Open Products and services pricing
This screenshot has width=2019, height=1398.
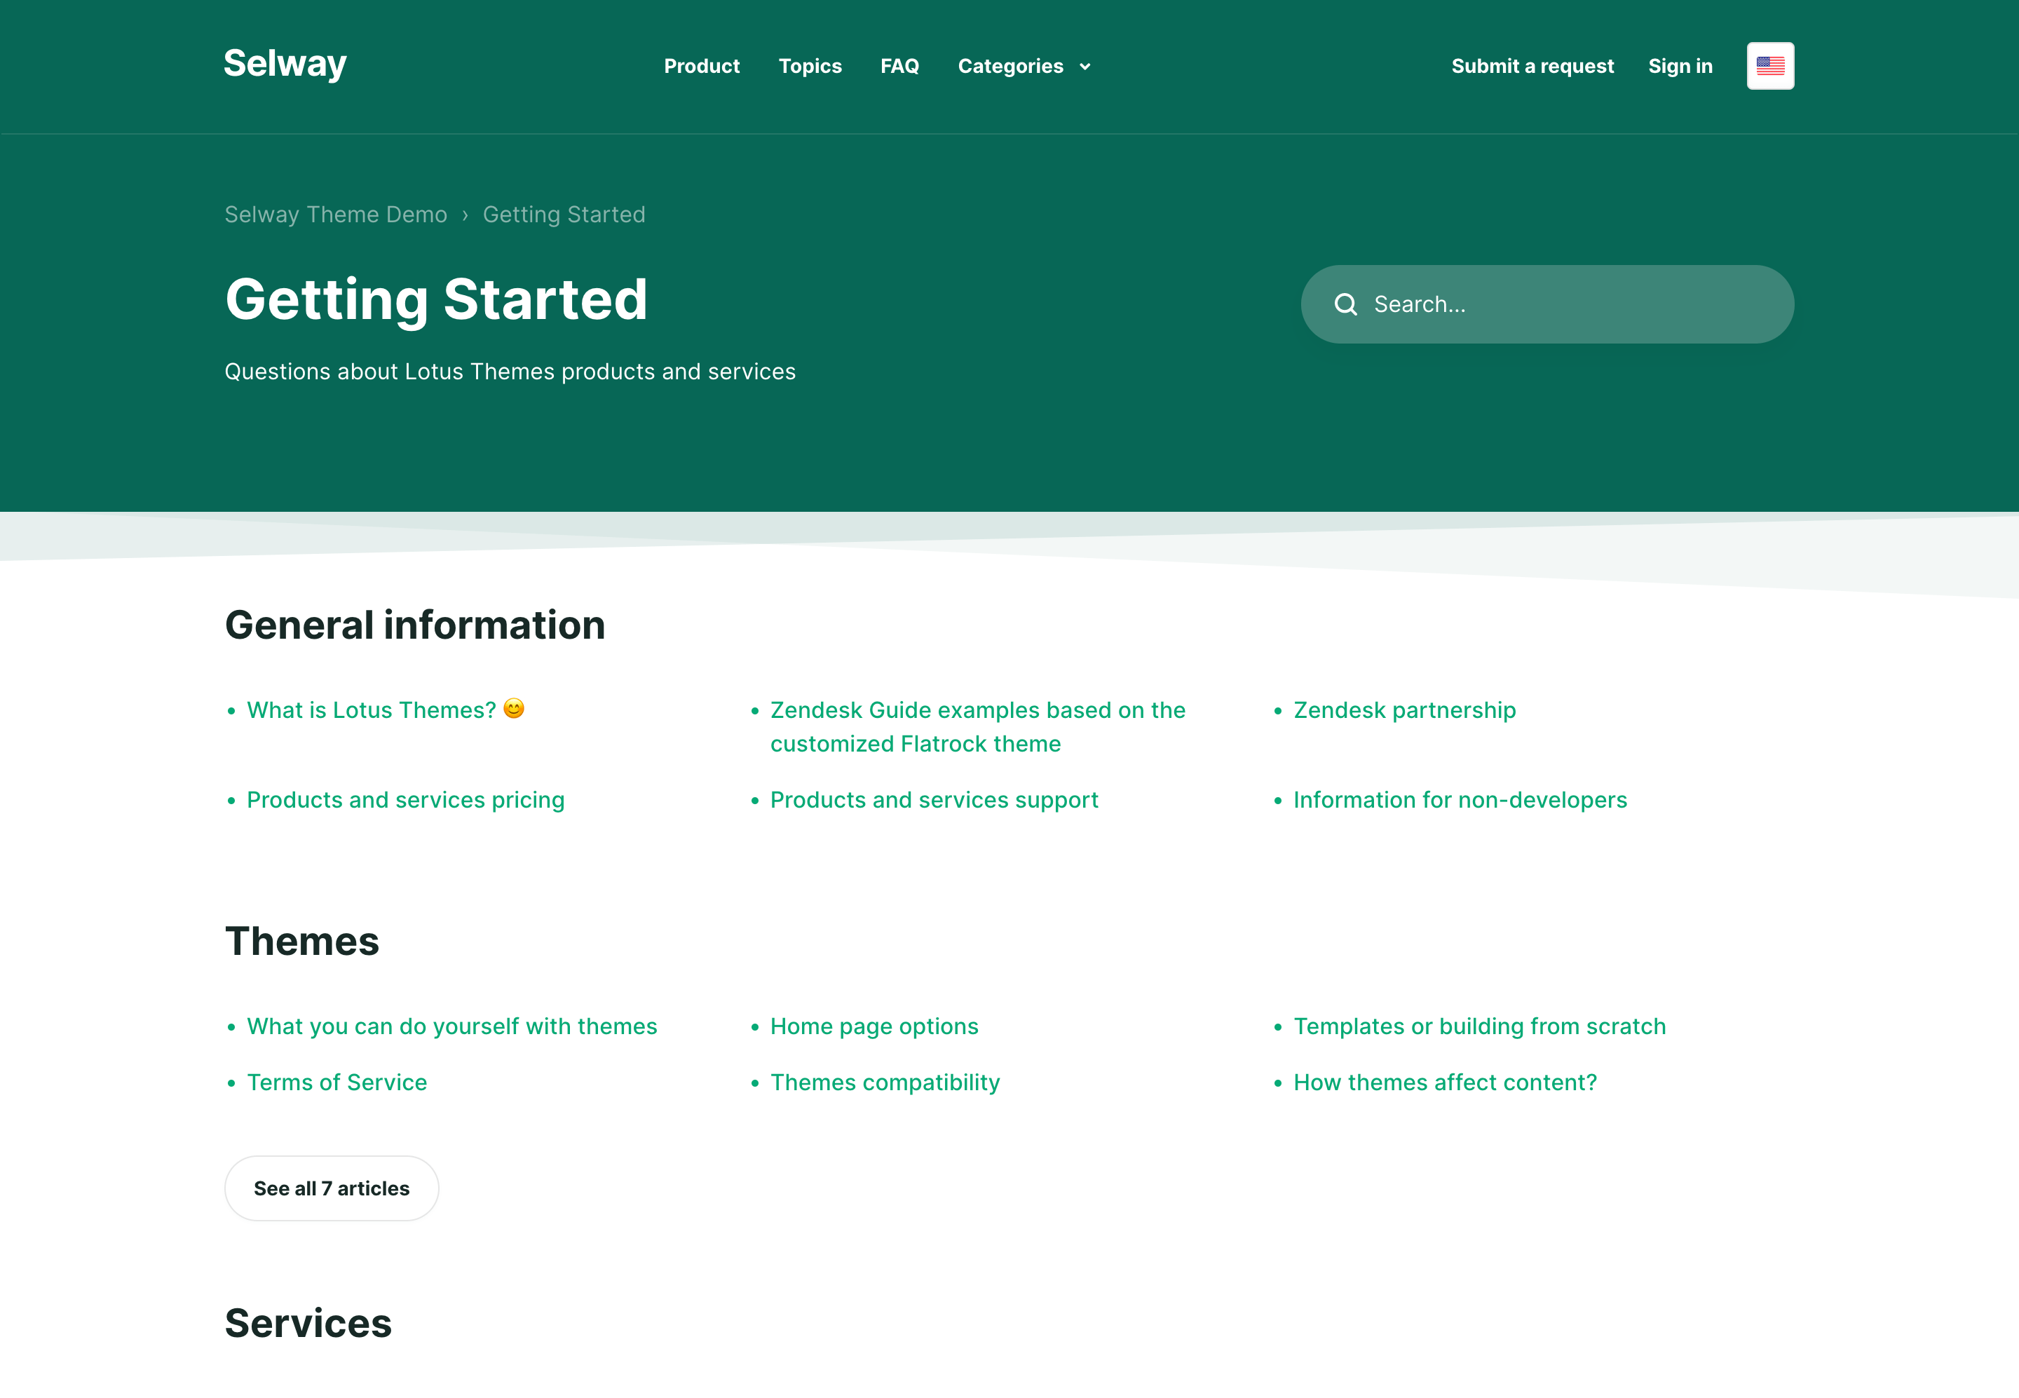405,800
